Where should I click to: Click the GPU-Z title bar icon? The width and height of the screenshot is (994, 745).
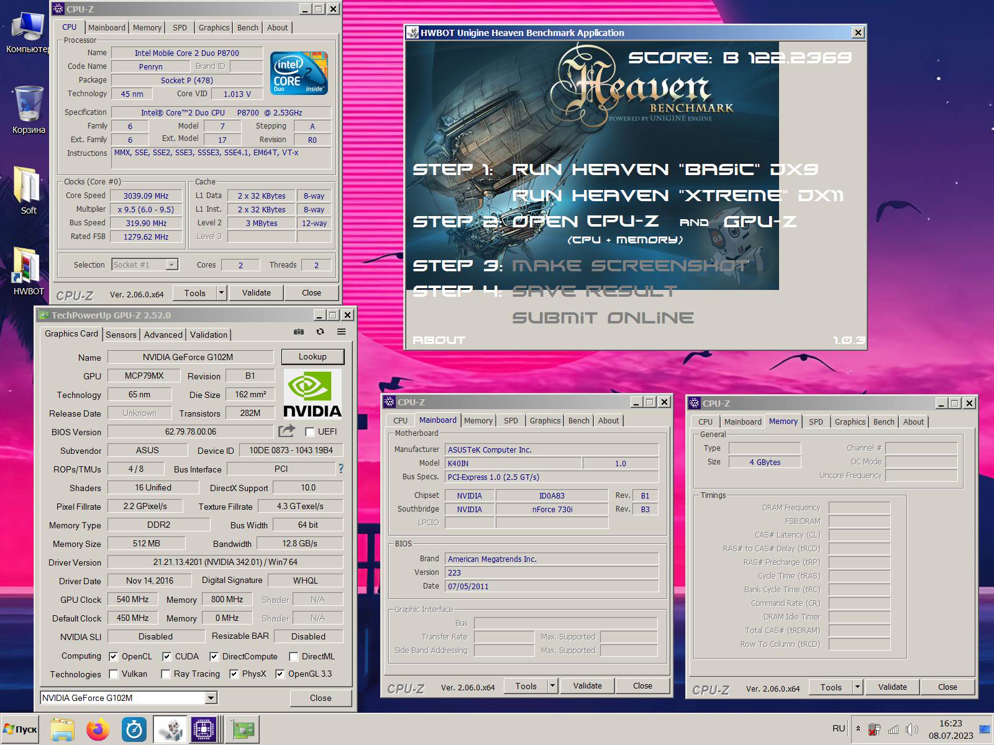pos(43,315)
